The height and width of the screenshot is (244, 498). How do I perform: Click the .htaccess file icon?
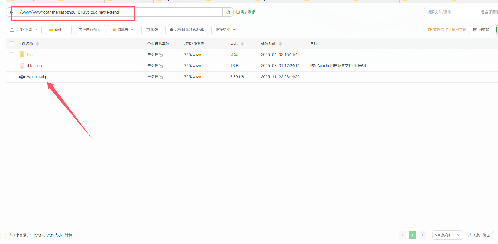tap(22, 66)
